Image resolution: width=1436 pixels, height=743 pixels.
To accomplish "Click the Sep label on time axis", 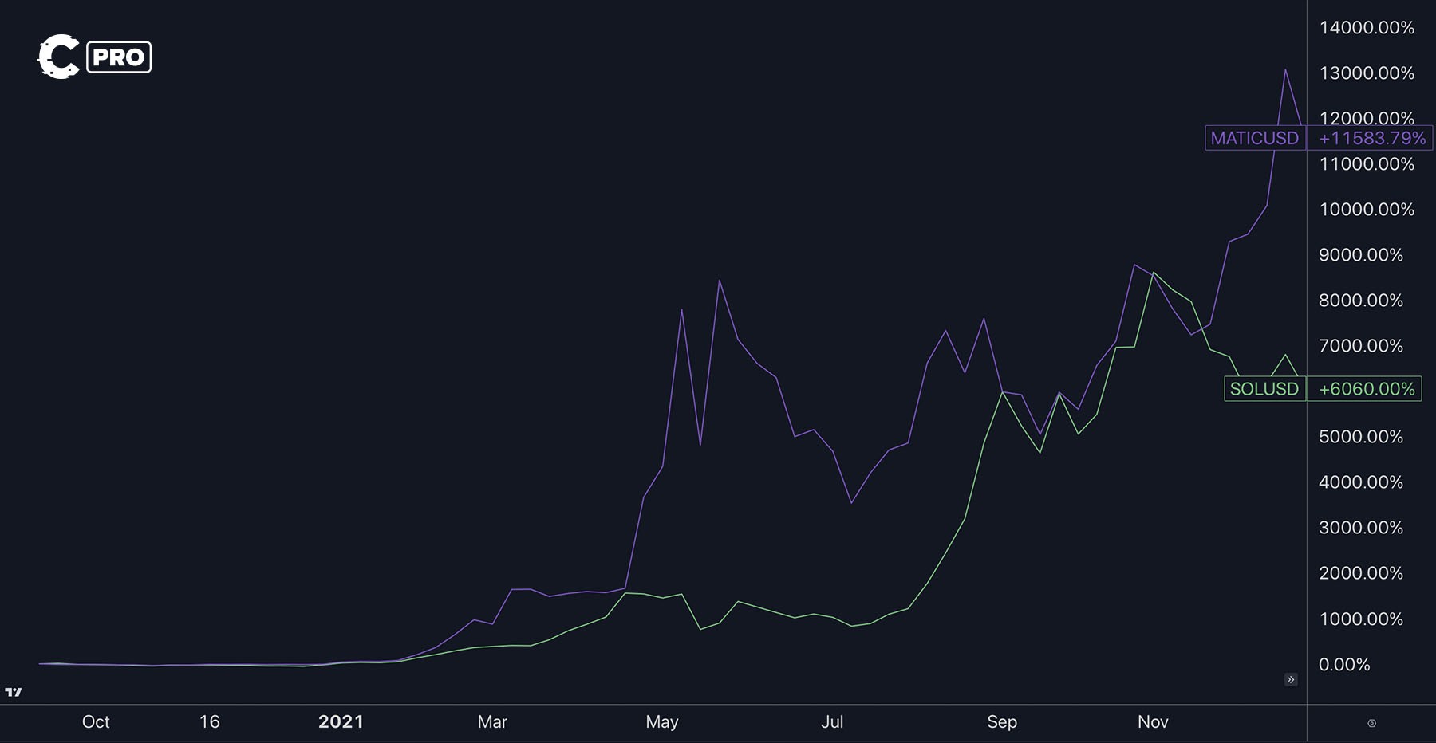I will [x=1002, y=722].
